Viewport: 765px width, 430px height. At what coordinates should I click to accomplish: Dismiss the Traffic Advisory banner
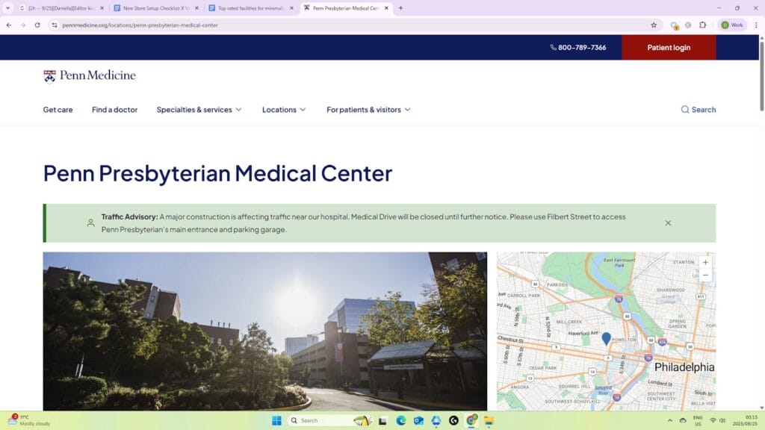[668, 222]
